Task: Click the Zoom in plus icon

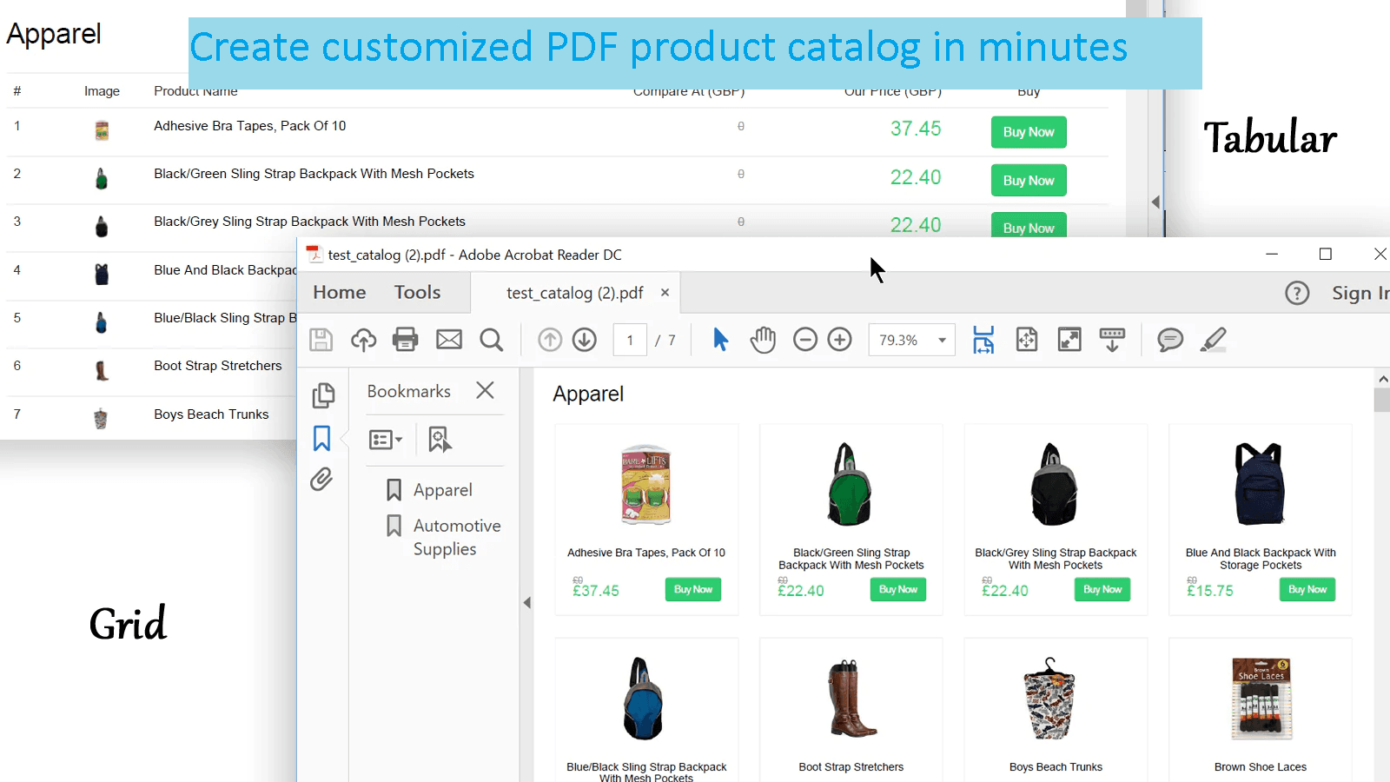Action: pos(839,340)
